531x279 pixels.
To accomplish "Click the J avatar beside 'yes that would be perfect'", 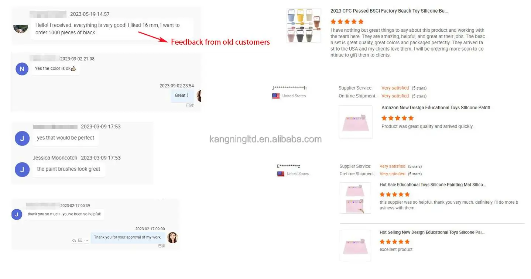I will 22,138.
